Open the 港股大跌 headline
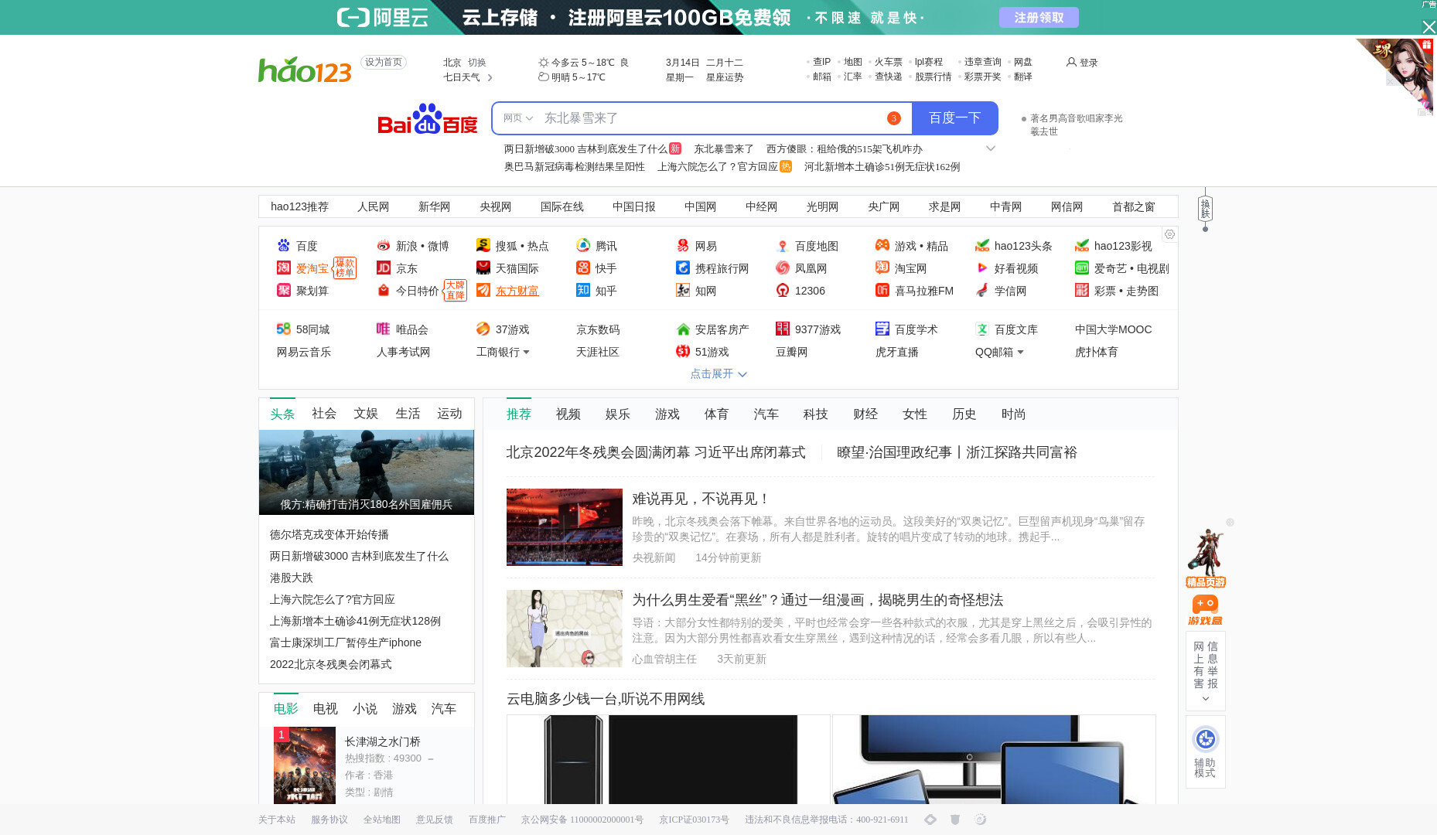The image size is (1437, 835). pos(292,578)
